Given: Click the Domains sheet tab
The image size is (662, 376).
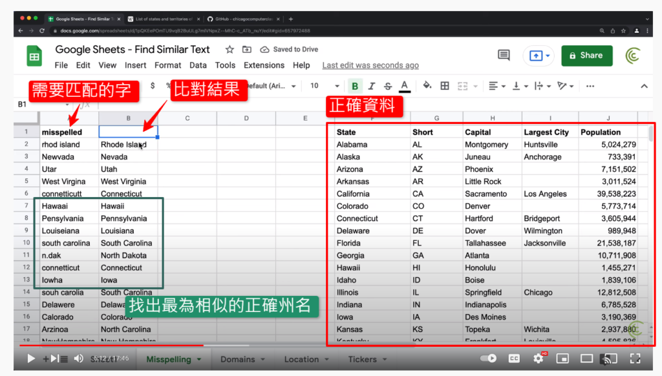Looking at the screenshot, I should pos(243,359).
